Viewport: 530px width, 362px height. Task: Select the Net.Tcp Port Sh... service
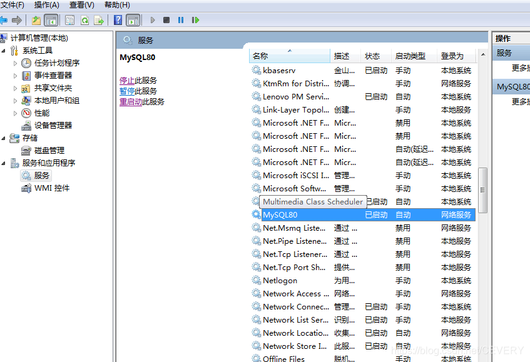(x=364, y=267)
